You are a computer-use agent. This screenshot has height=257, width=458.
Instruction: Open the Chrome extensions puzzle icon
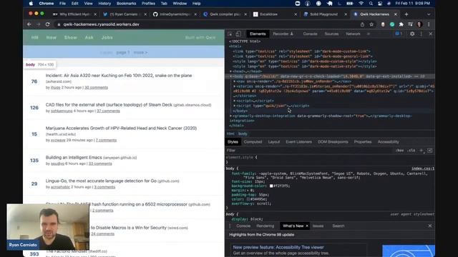(401, 24)
